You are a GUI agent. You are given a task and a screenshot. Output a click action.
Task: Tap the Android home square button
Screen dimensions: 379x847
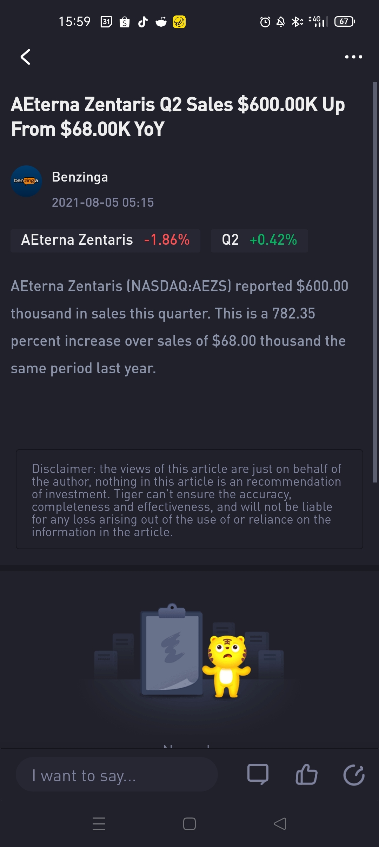pyautogui.click(x=189, y=824)
